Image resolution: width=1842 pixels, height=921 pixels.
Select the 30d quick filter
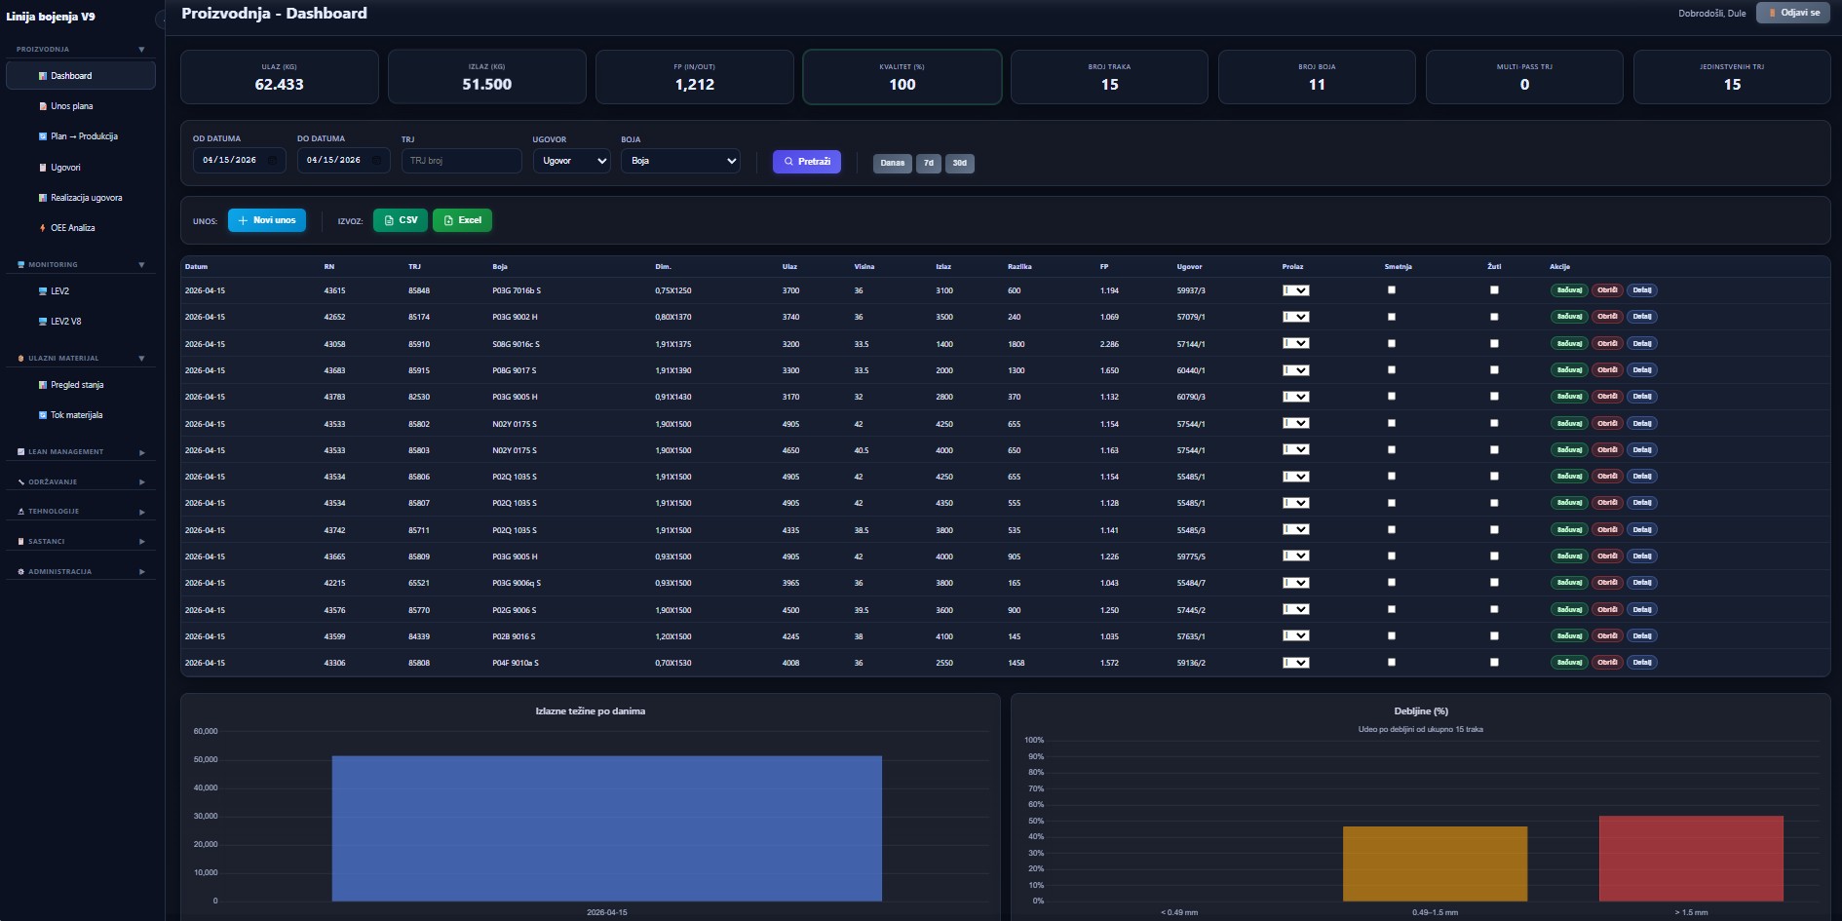click(x=960, y=164)
